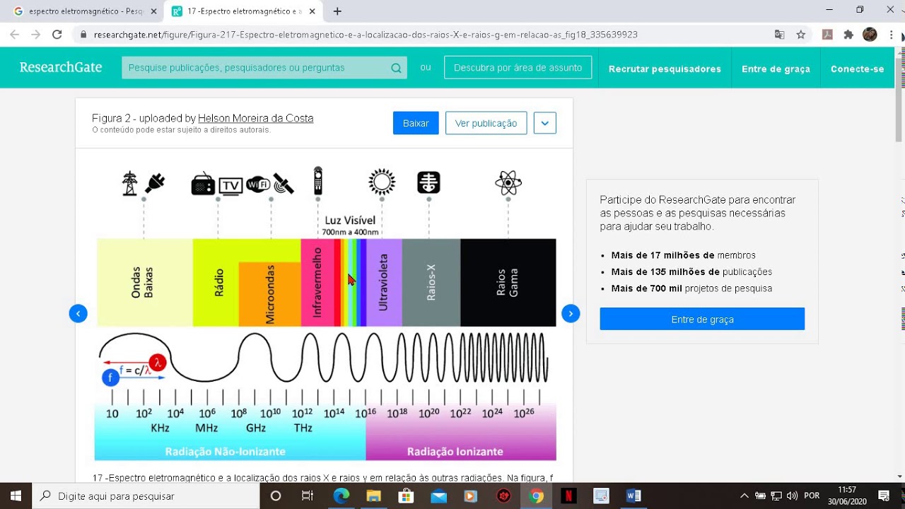Open Recrutar pesquisadores menu item
Screen dimensions: 905x509
[x=665, y=69]
